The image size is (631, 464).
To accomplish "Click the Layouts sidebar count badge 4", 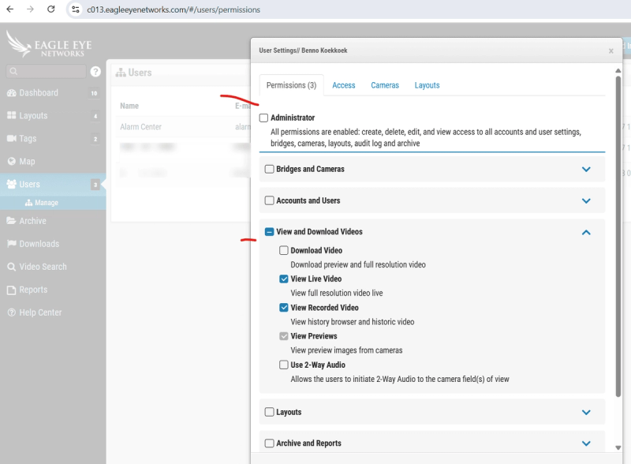I will [x=95, y=116].
